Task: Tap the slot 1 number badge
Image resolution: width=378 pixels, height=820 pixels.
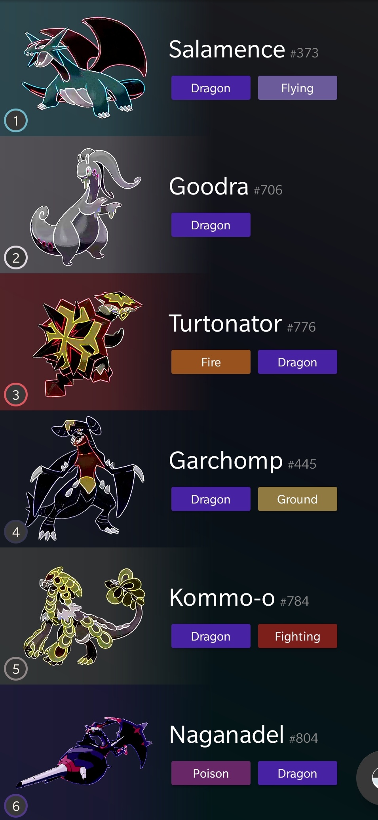Action: pos(16,120)
